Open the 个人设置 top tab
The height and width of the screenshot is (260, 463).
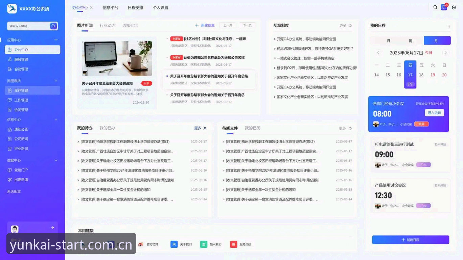(x=160, y=7)
